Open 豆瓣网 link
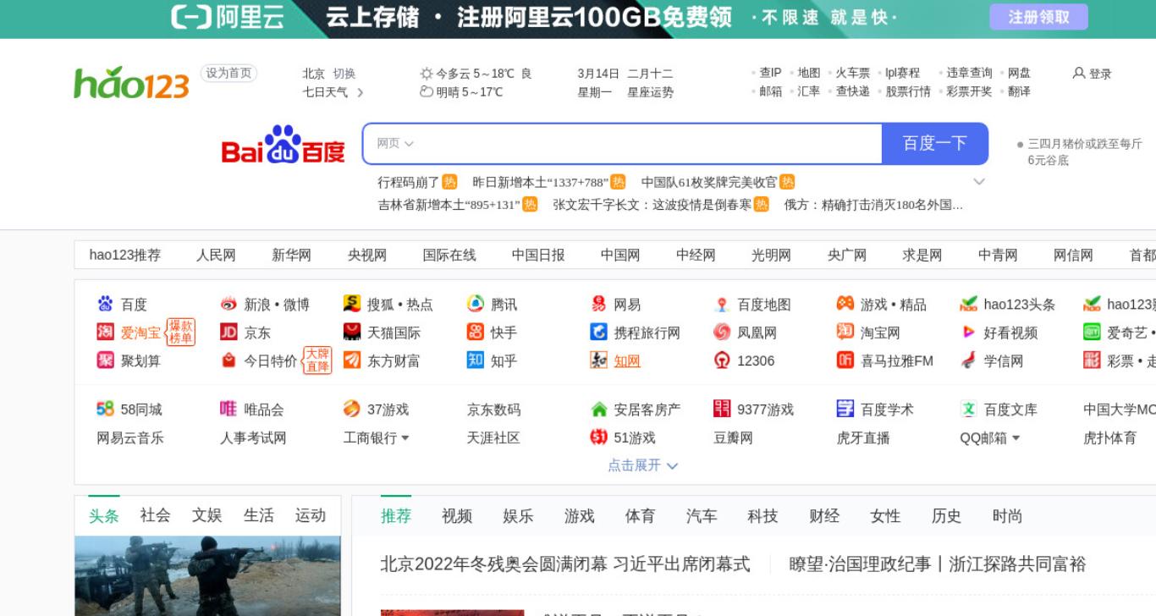Image resolution: width=1156 pixels, height=616 pixels. point(734,438)
